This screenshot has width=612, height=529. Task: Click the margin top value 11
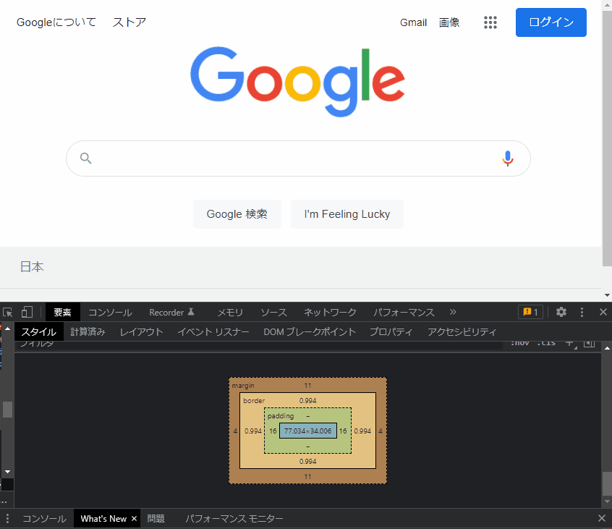(x=307, y=386)
